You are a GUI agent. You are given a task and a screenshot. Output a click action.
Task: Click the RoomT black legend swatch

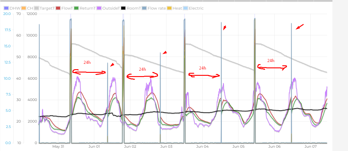click(124, 8)
